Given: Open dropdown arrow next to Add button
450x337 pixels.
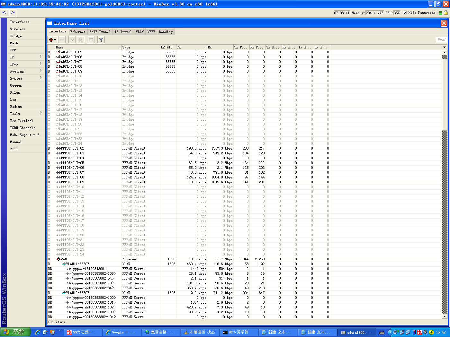Looking at the screenshot, I should tap(55, 40).
